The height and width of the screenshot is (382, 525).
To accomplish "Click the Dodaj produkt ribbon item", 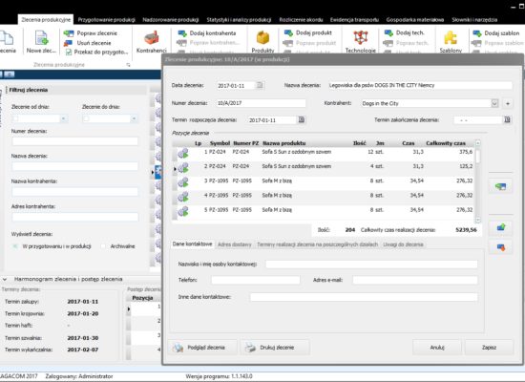I will coord(308,32).
